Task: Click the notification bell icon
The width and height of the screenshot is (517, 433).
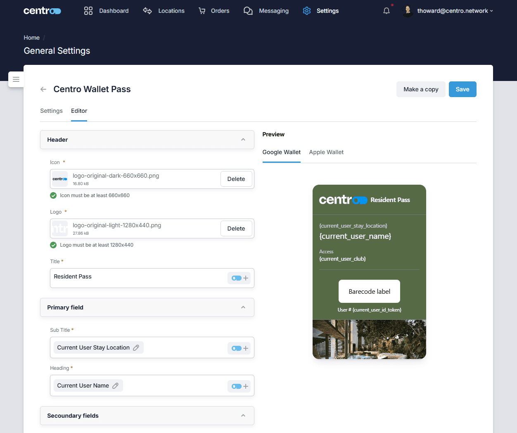Action: 386,11
